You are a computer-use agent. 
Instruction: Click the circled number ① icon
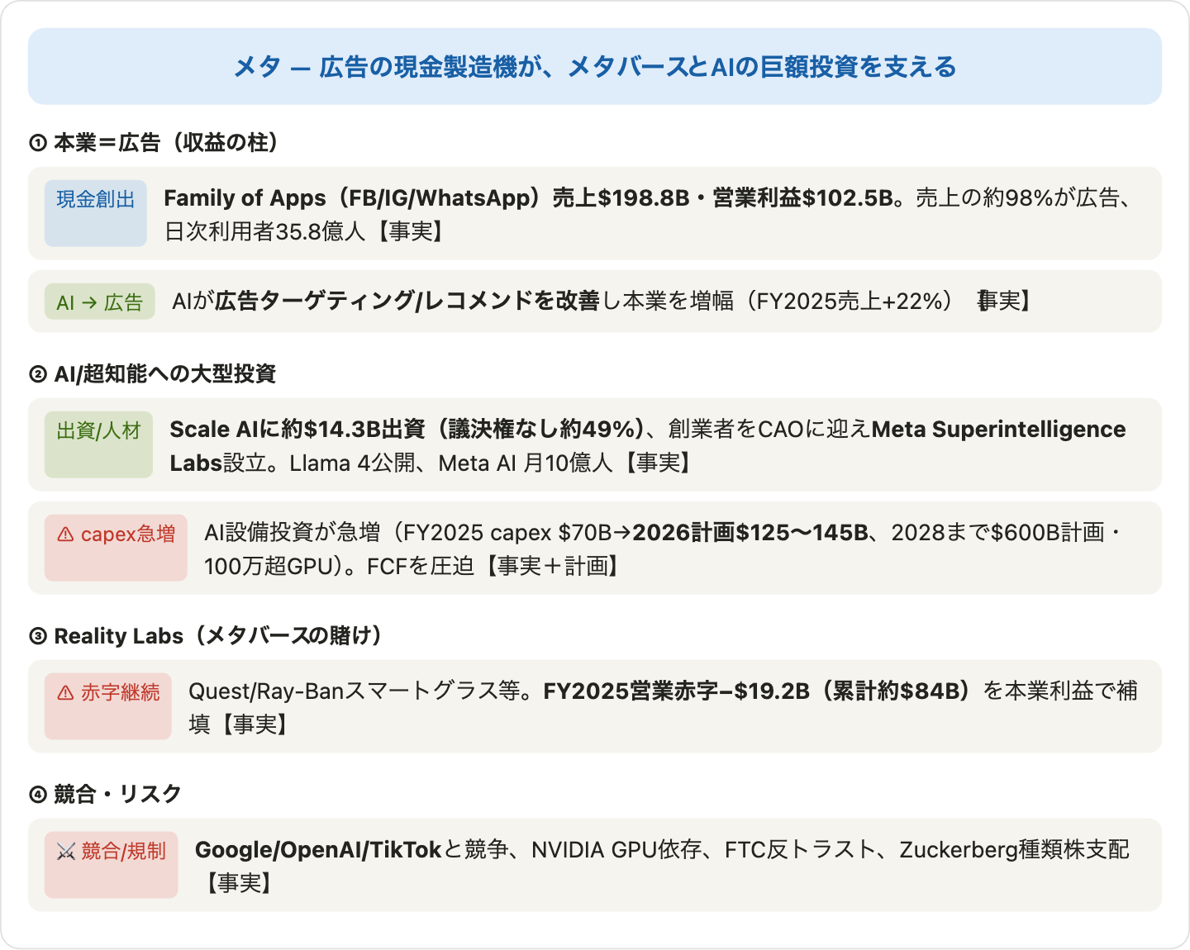click(38, 144)
